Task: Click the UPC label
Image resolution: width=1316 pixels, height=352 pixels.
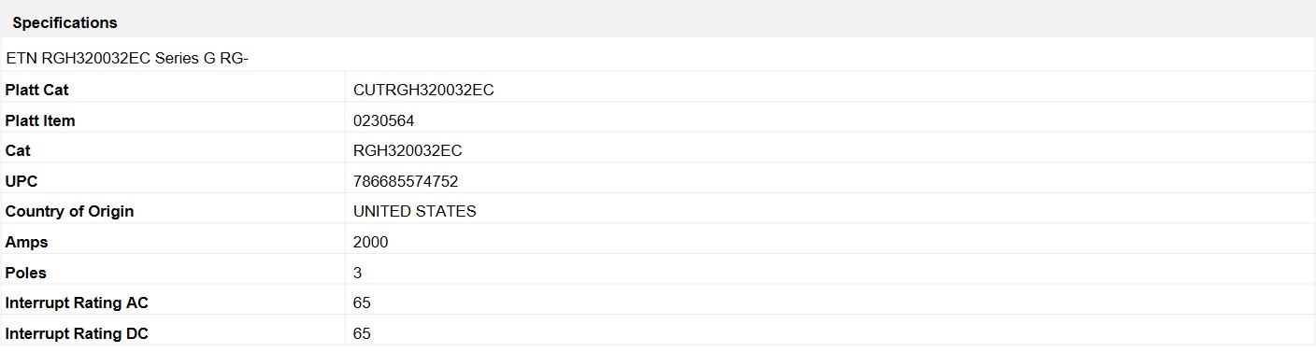Action: click(x=21, y=181)
